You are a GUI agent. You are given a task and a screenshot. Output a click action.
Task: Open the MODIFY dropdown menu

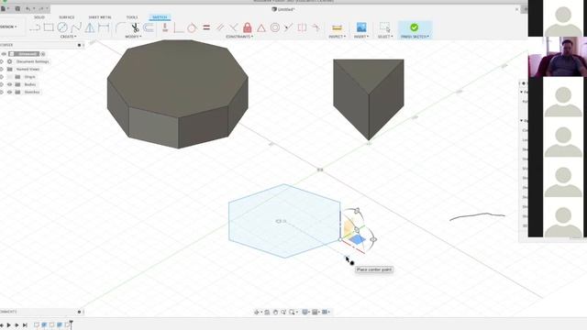(133, 37)
